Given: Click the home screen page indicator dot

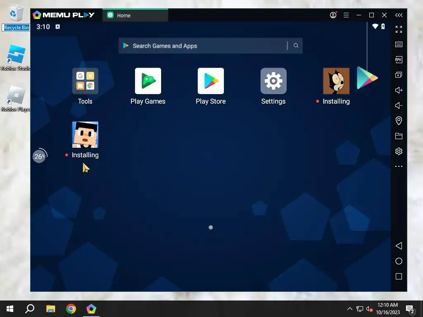Looking at the screenshot, I should 211,227.
